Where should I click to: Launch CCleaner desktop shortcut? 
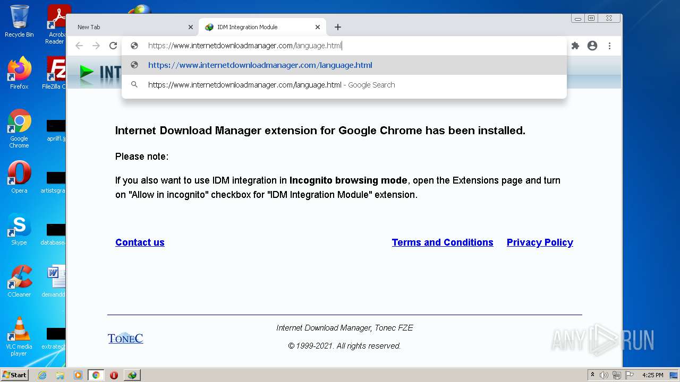tap(19, 281)
